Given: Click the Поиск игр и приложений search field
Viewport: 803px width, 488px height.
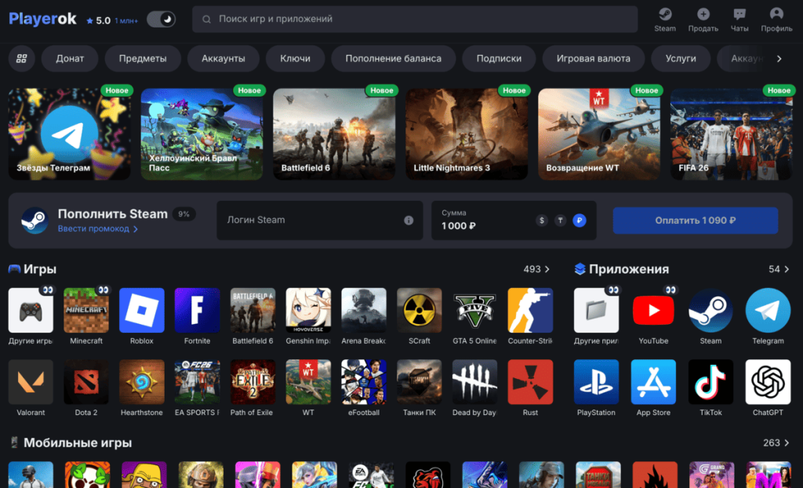Looking at the screenshot, I should (x=415, y=19).
